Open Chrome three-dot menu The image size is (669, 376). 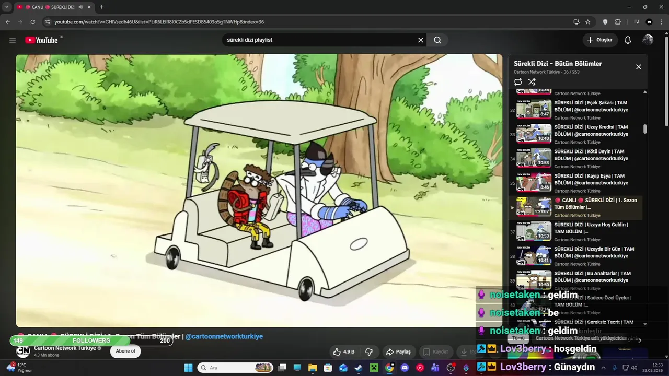click(x=662, y=22)
